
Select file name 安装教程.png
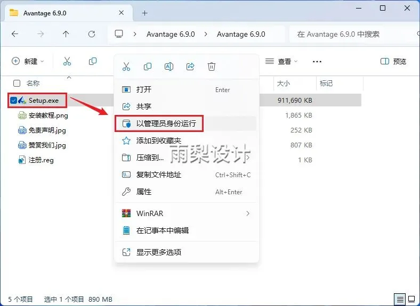pos(49,115)
